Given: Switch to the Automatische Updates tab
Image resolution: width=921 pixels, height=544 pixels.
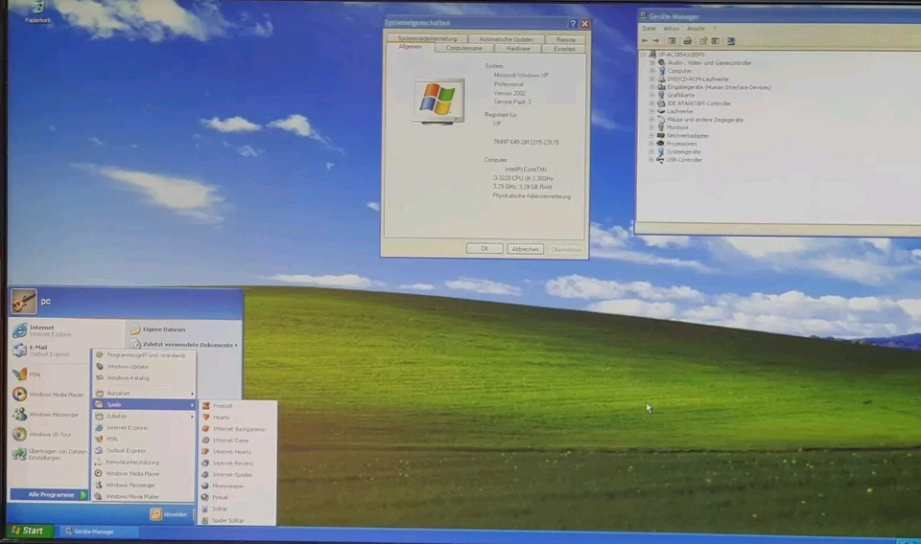Looking at the screenshot, I should (x=507, y=39).
